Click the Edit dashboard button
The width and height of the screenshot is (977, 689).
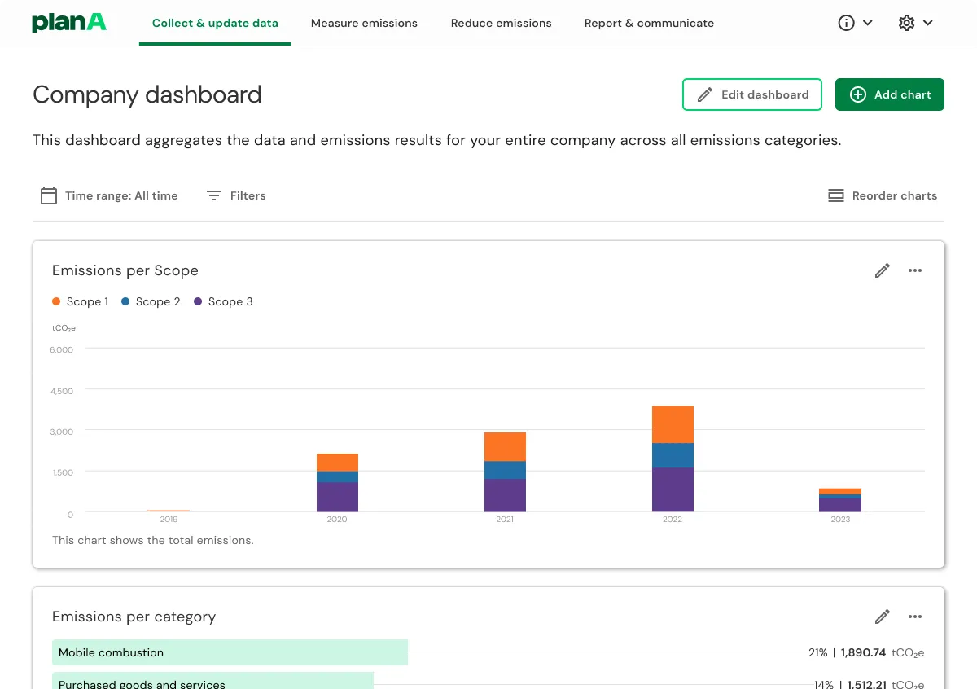pos(751,94)
